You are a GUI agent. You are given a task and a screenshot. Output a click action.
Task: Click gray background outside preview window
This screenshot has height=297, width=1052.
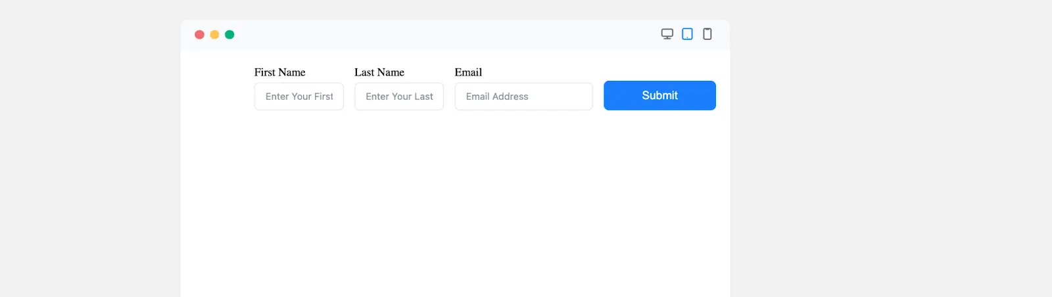point(888,164)
